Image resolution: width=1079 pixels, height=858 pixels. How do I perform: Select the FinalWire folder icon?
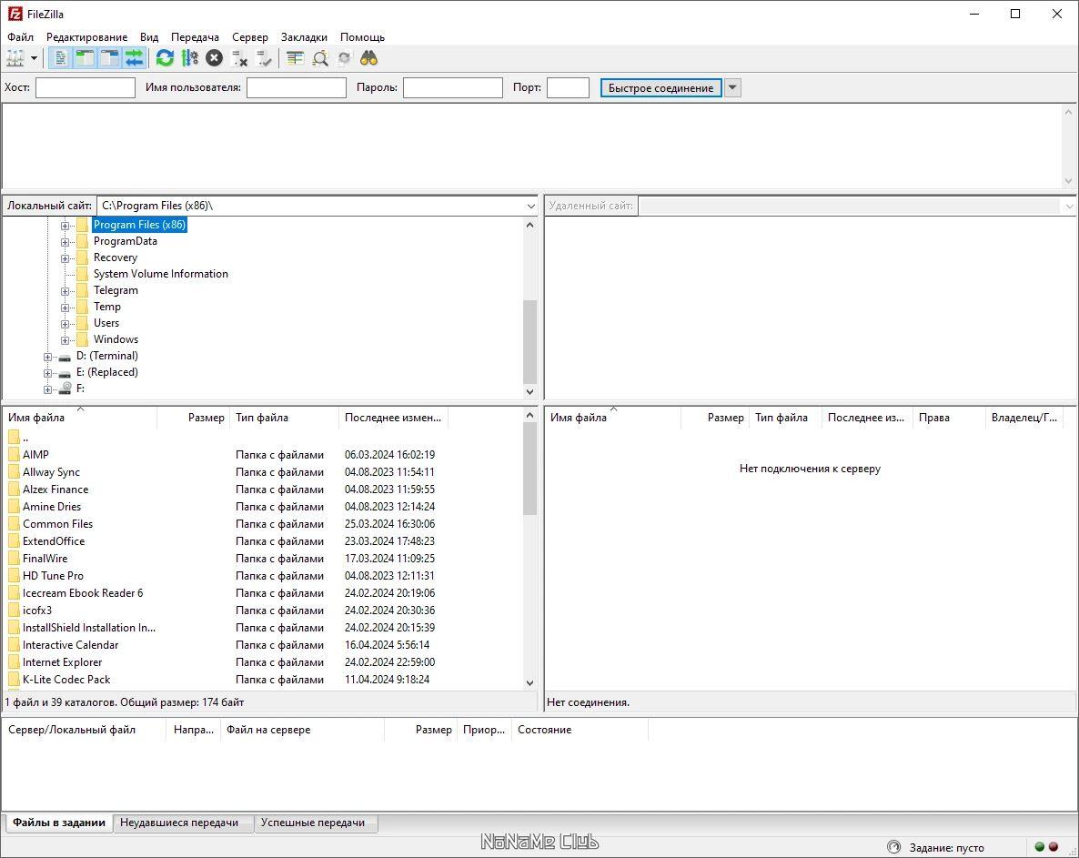point(14,559)
